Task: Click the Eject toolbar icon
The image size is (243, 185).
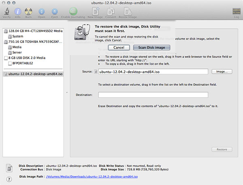Action: (x=55, y=11)
